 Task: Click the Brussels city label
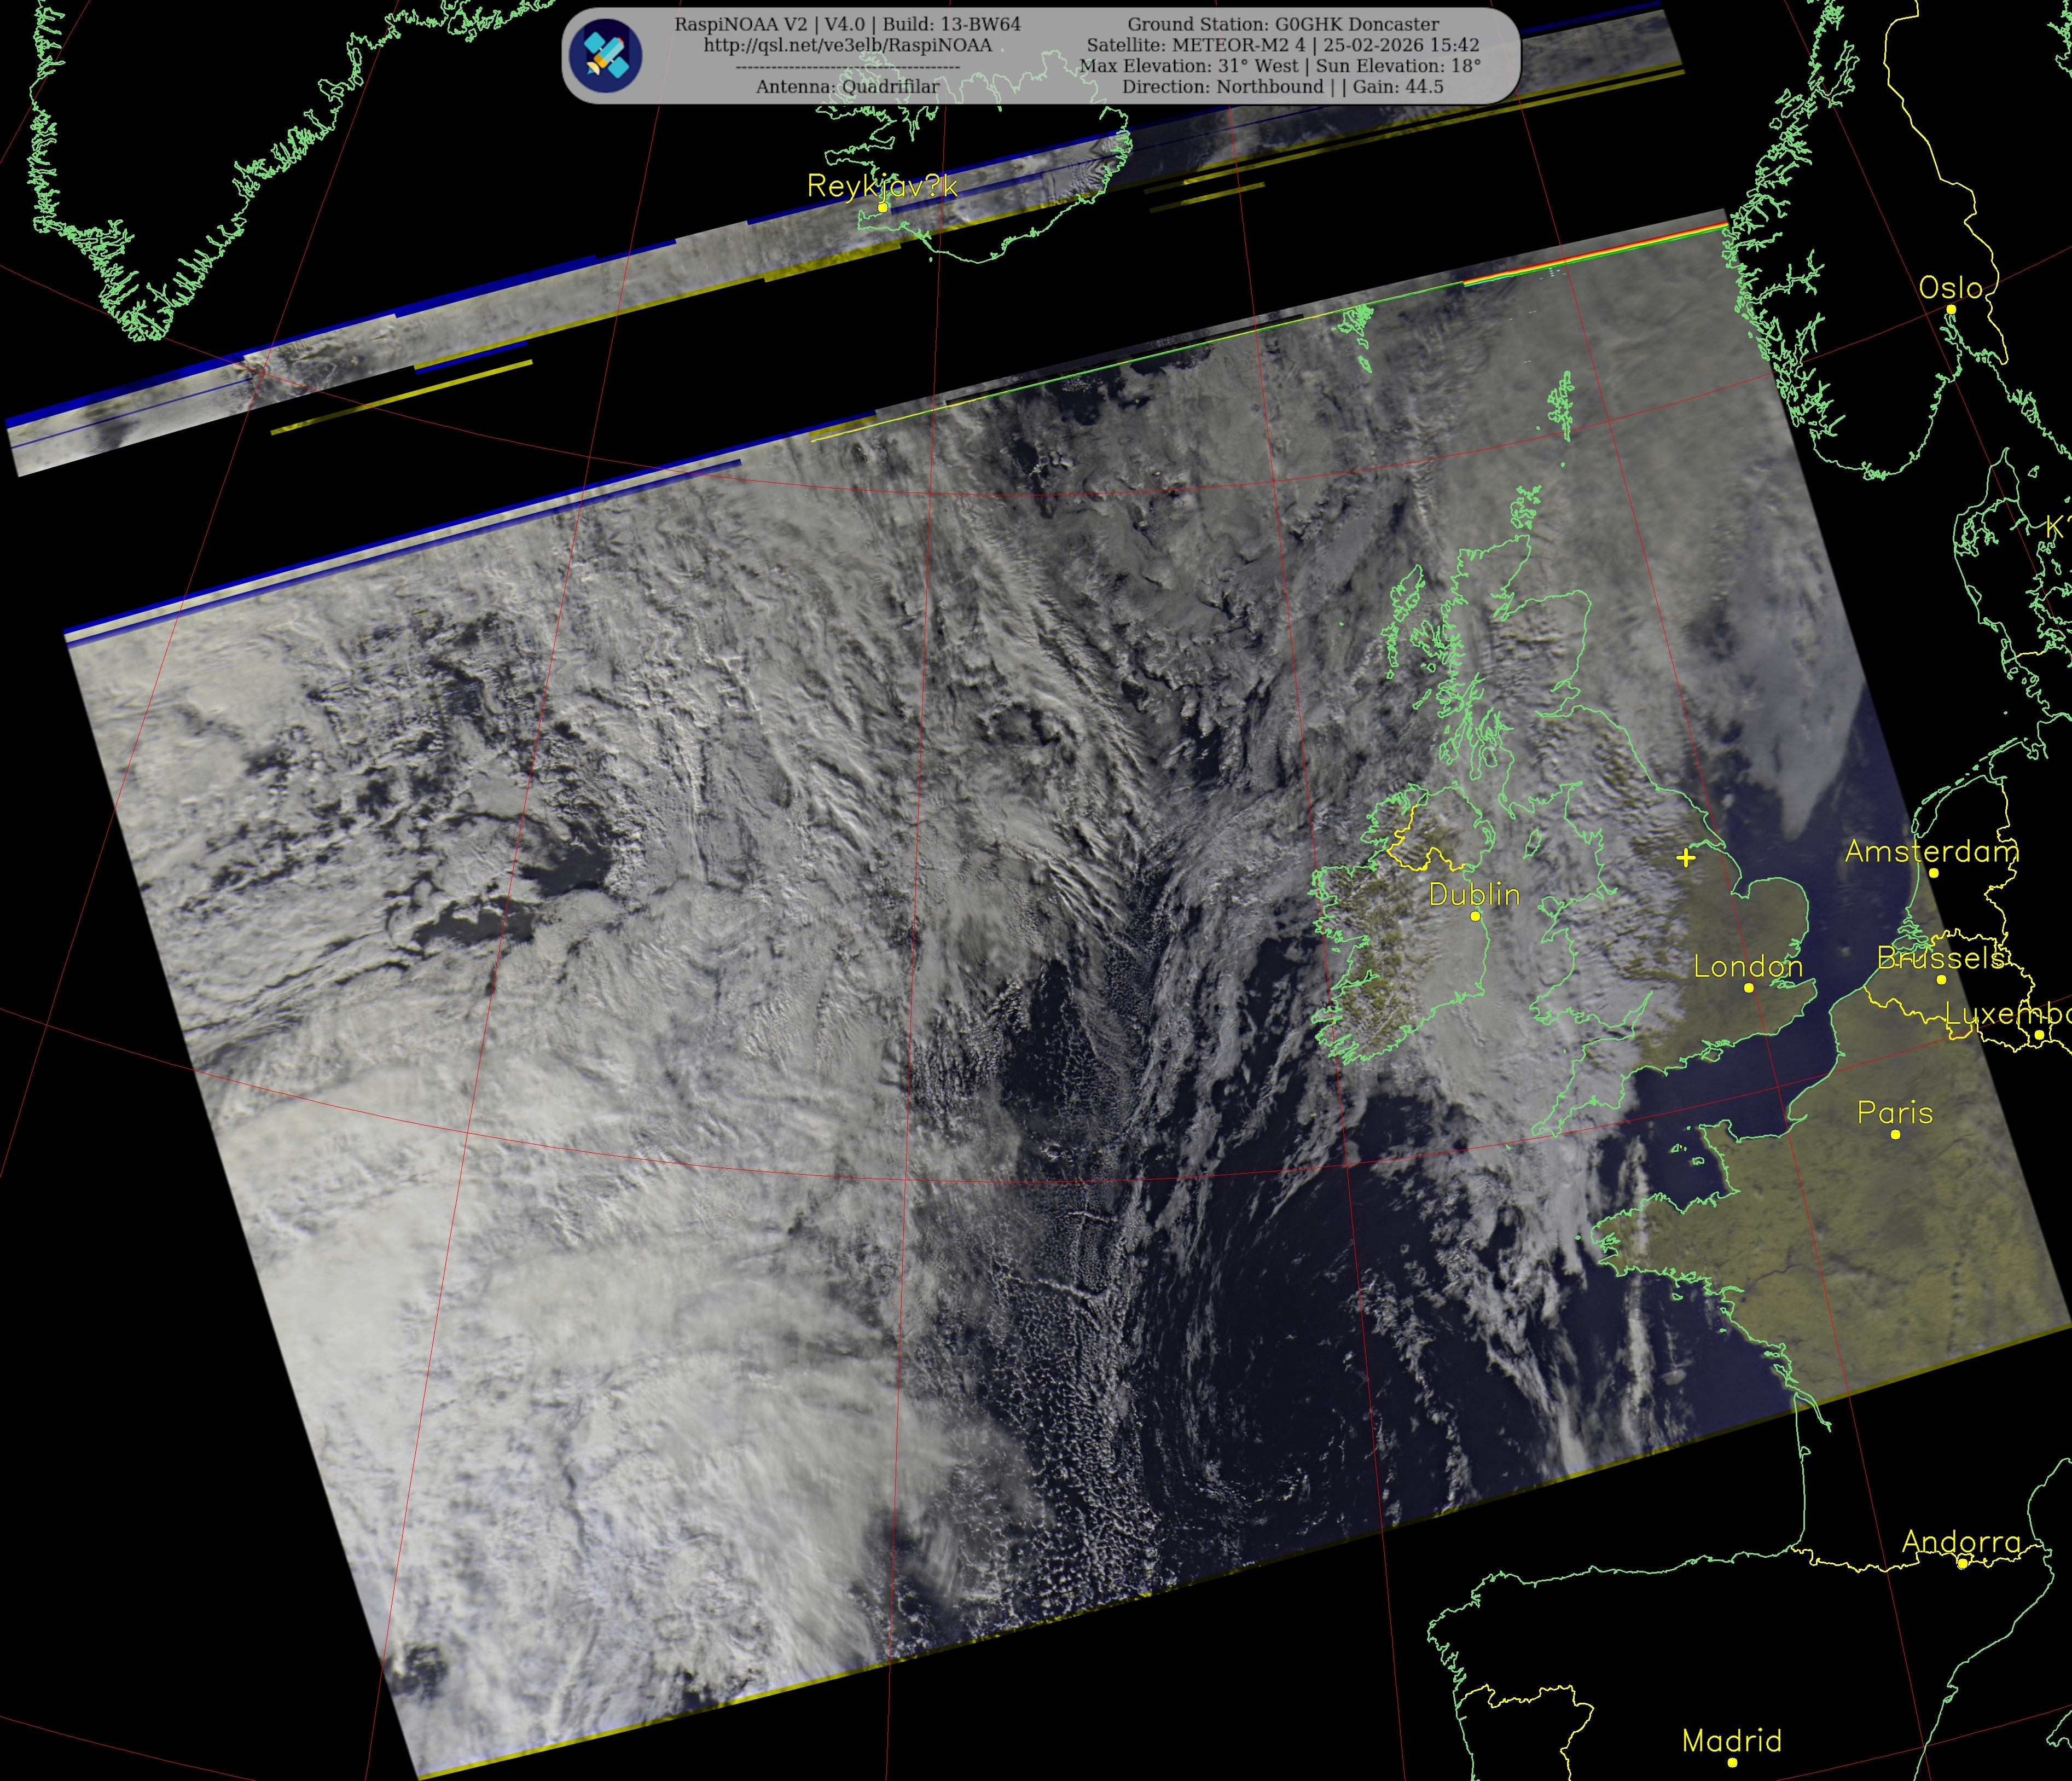tap(1940, 958)
